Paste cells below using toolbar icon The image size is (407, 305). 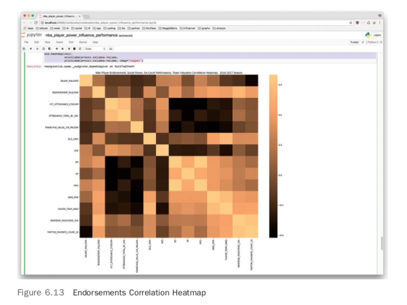coord(49,49)
